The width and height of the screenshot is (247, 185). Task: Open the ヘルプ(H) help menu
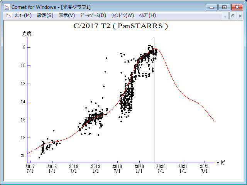(147, 15)
